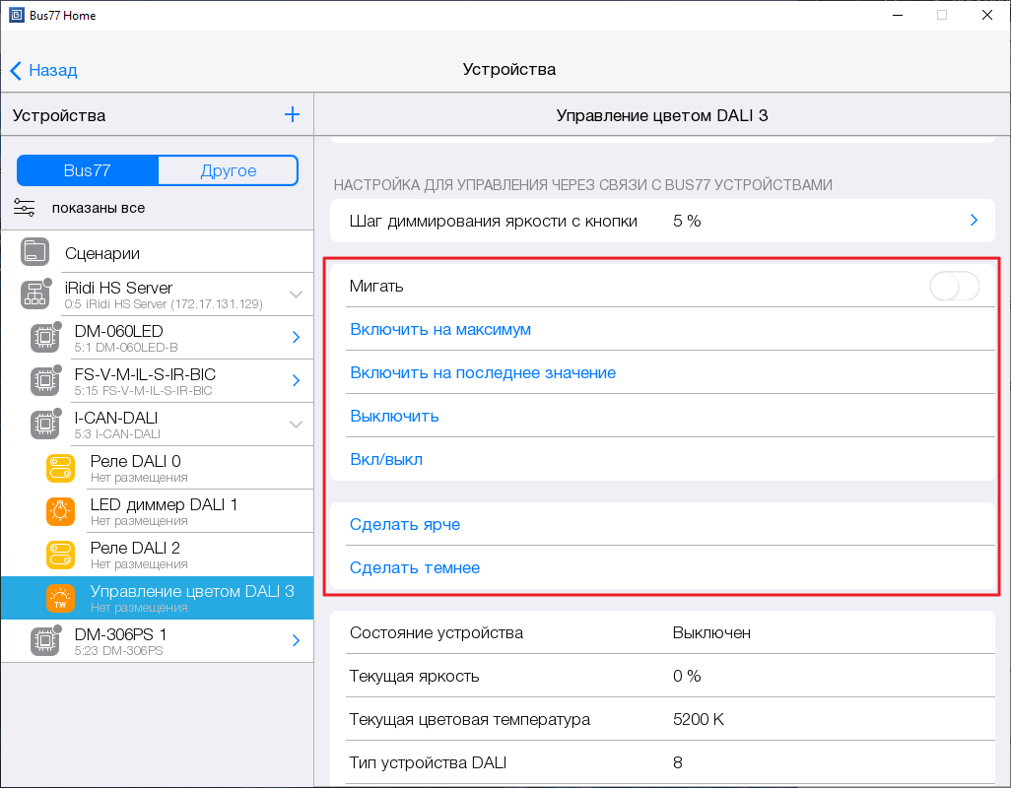Image resolution: width=1011 pixels, height=788 pixels.
Task: Open Шаг диммирования яркости setting chevron
Action: coord(974,221)
